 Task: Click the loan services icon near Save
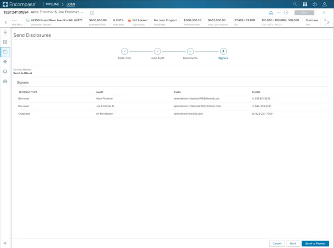pos(271,13)
